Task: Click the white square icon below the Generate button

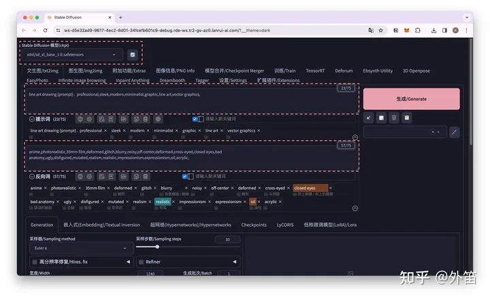Action: (x=381, y=118)
